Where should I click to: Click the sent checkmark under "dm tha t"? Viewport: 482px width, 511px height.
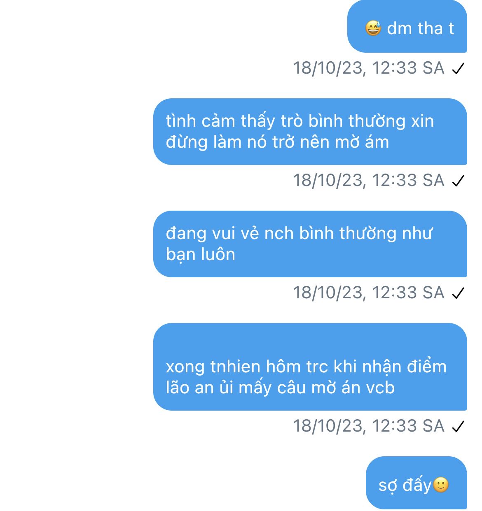click(458, 68)
